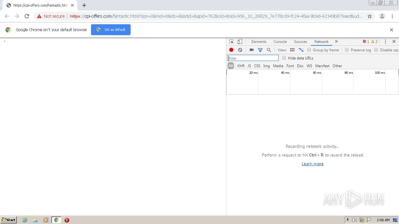The height and width of the screenshot is (224, 399).
Task: Select the Network tab
Action: pyautogui.click(x=321, y=42)
